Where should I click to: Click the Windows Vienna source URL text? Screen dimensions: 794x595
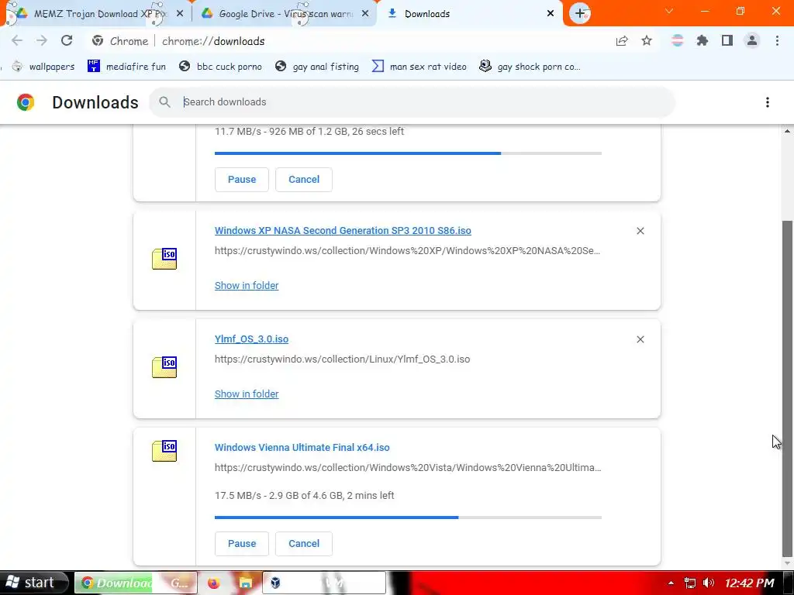408,468
